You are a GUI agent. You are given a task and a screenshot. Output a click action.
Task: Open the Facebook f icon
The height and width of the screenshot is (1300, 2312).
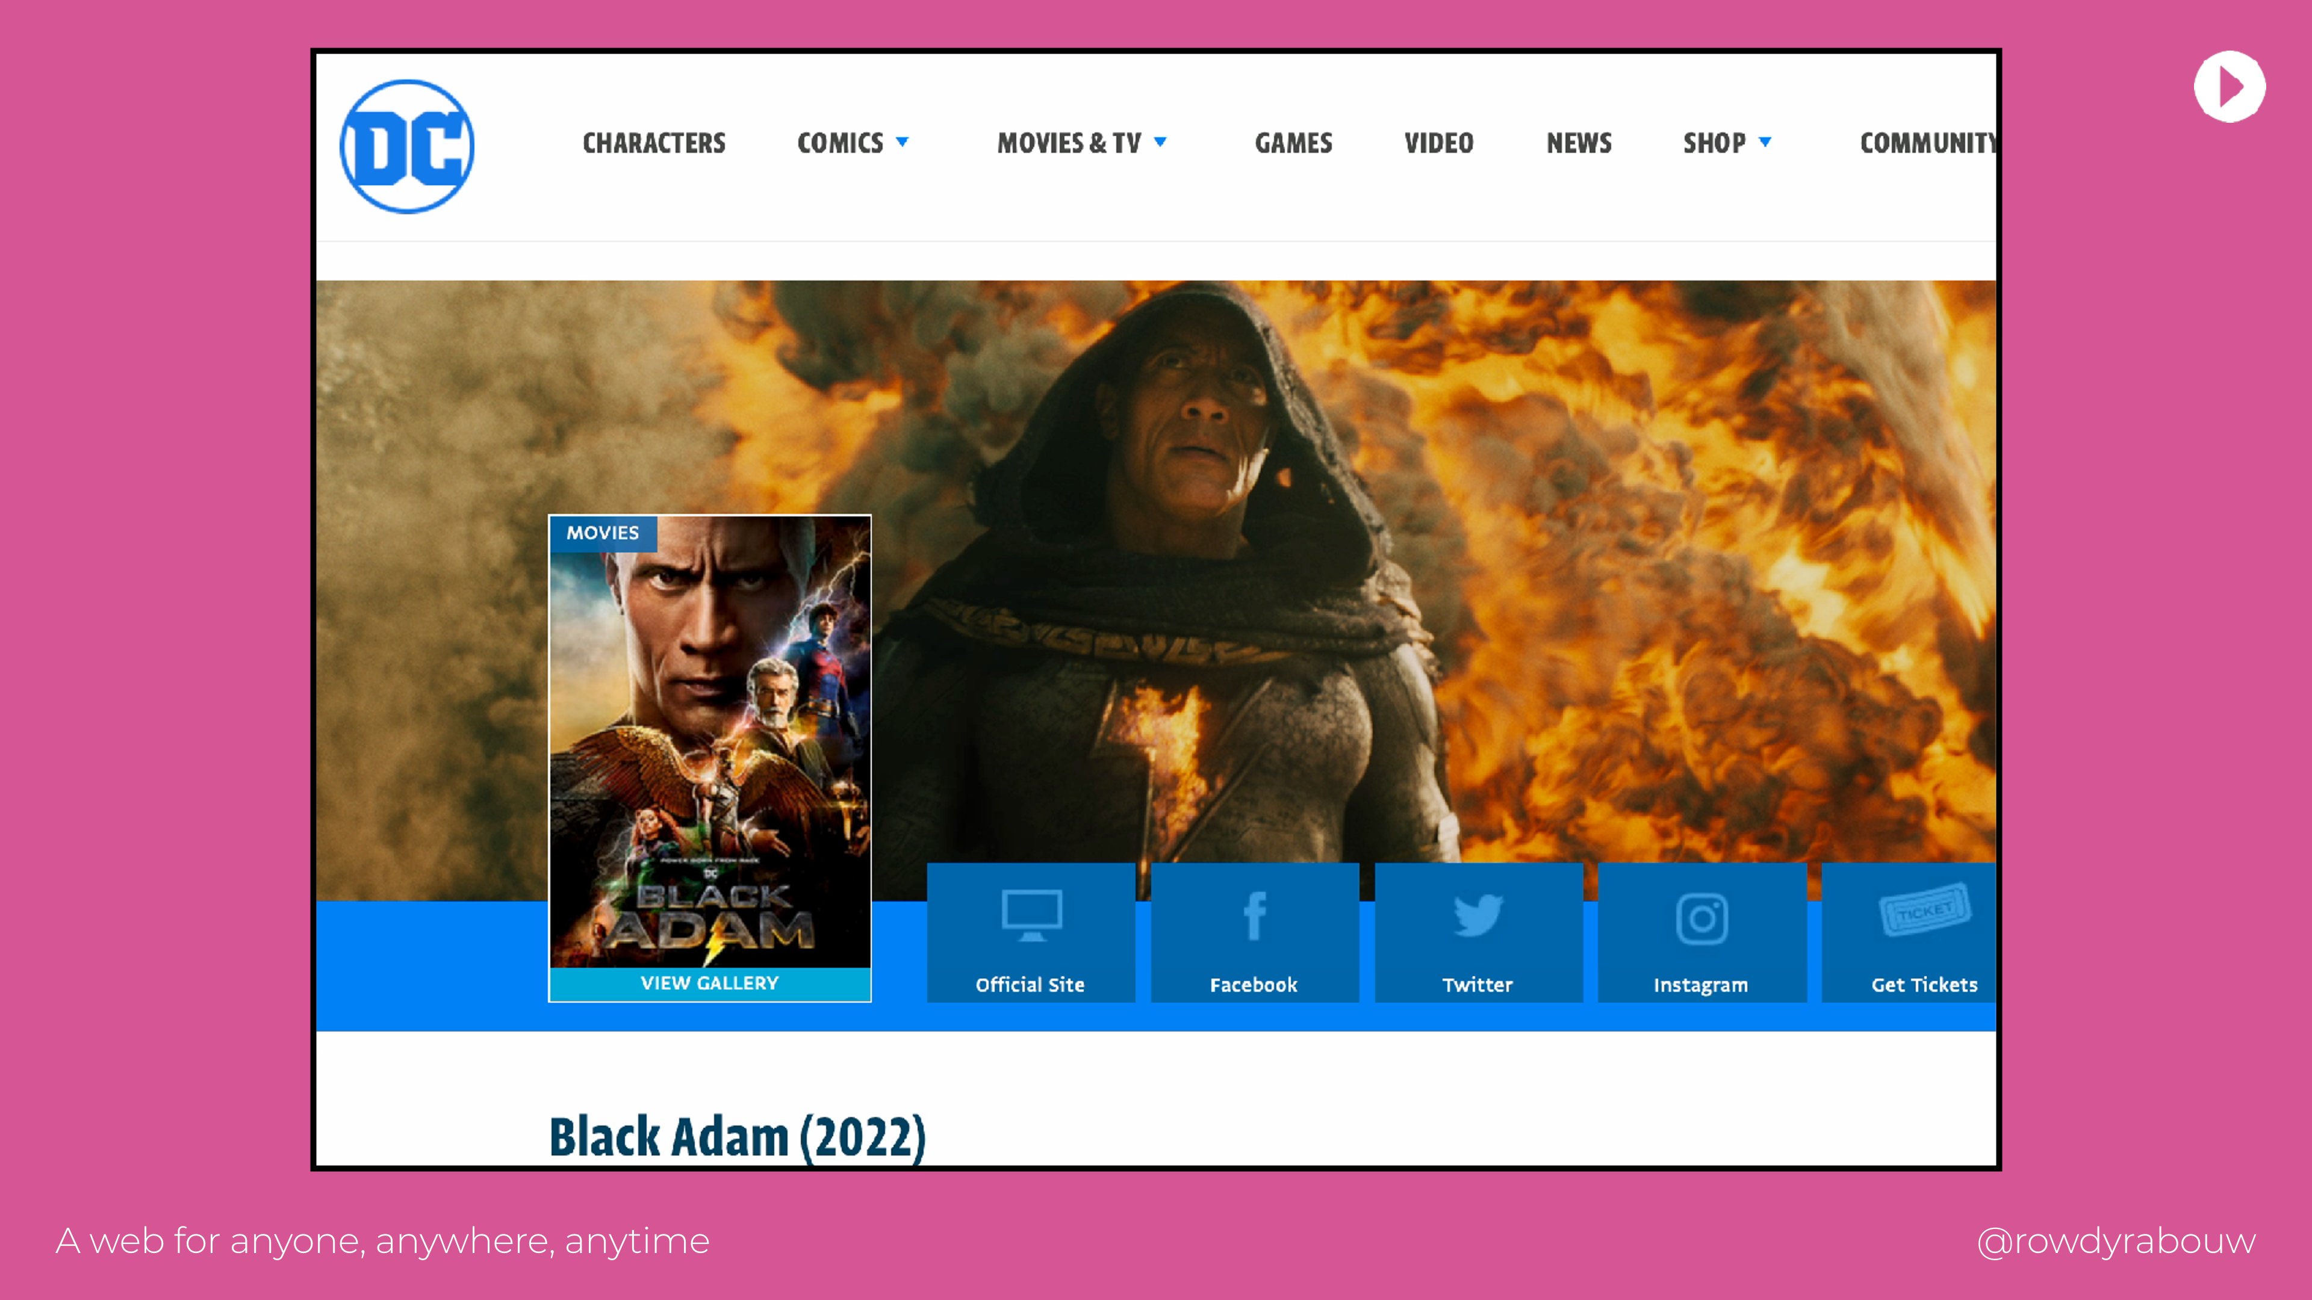1255,915
